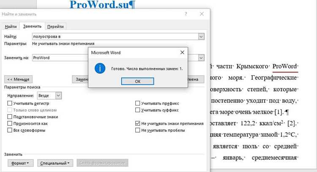Click the ProWord.su heading in document
317x172 pixels.
point(102,5)
